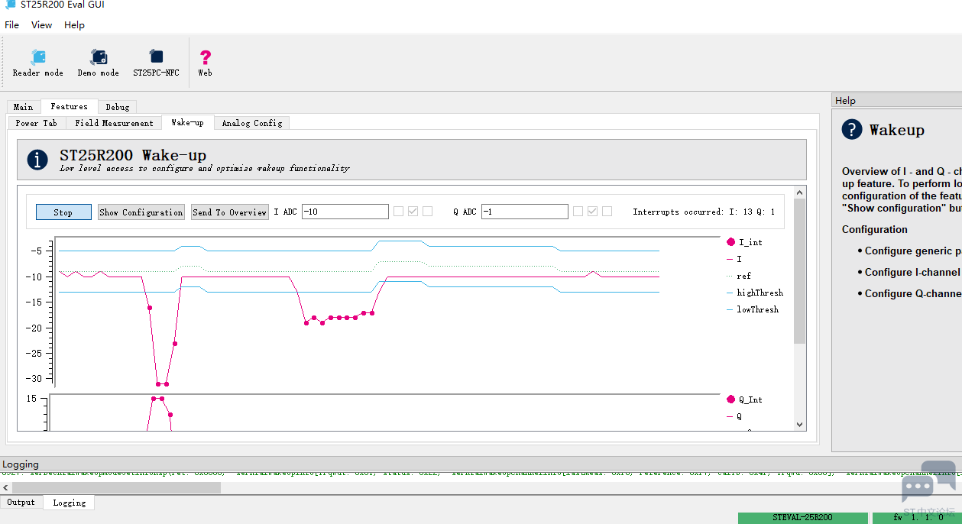Switch to the Main tab

(x=24, y=107)
